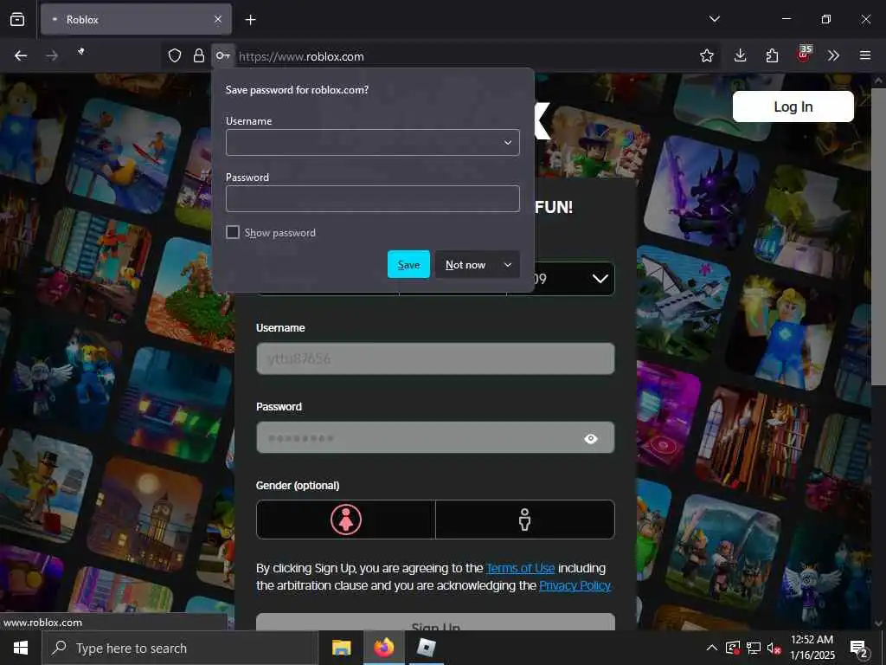Screen dimensions: 886x665
Task: Click the forward navigation arrow
Action: pos(51,55)
